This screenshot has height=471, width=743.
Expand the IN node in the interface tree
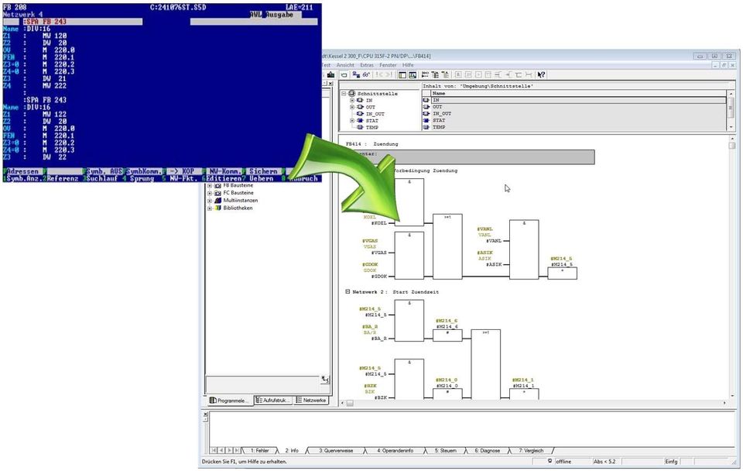point(352,101)
